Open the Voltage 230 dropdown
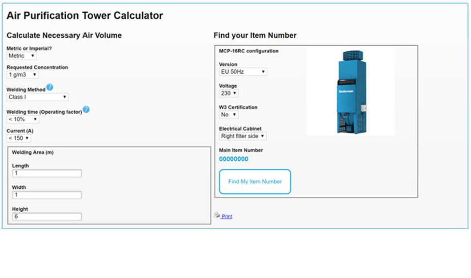 point(229,93)
